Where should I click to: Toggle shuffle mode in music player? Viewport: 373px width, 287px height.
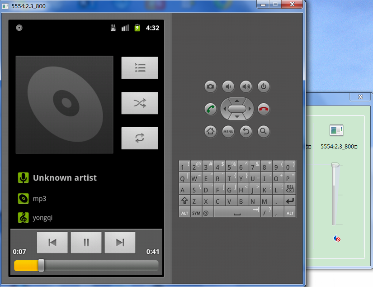[140, 103]
